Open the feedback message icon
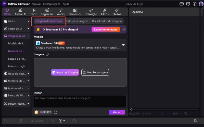Screen dimensions: 204x127 (x=188, y=4)
